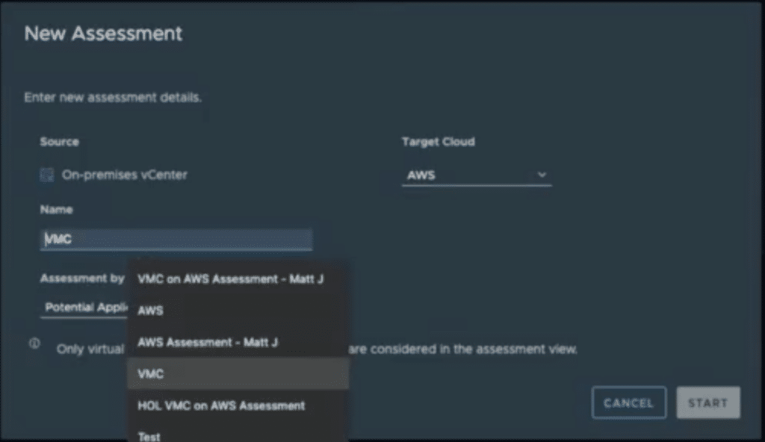Choose the 'AWS' autocomplete suggestion
765x442 pixels.
tap(238, 311)
